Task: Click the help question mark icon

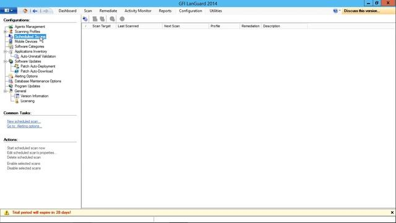Action: (335, 11)
